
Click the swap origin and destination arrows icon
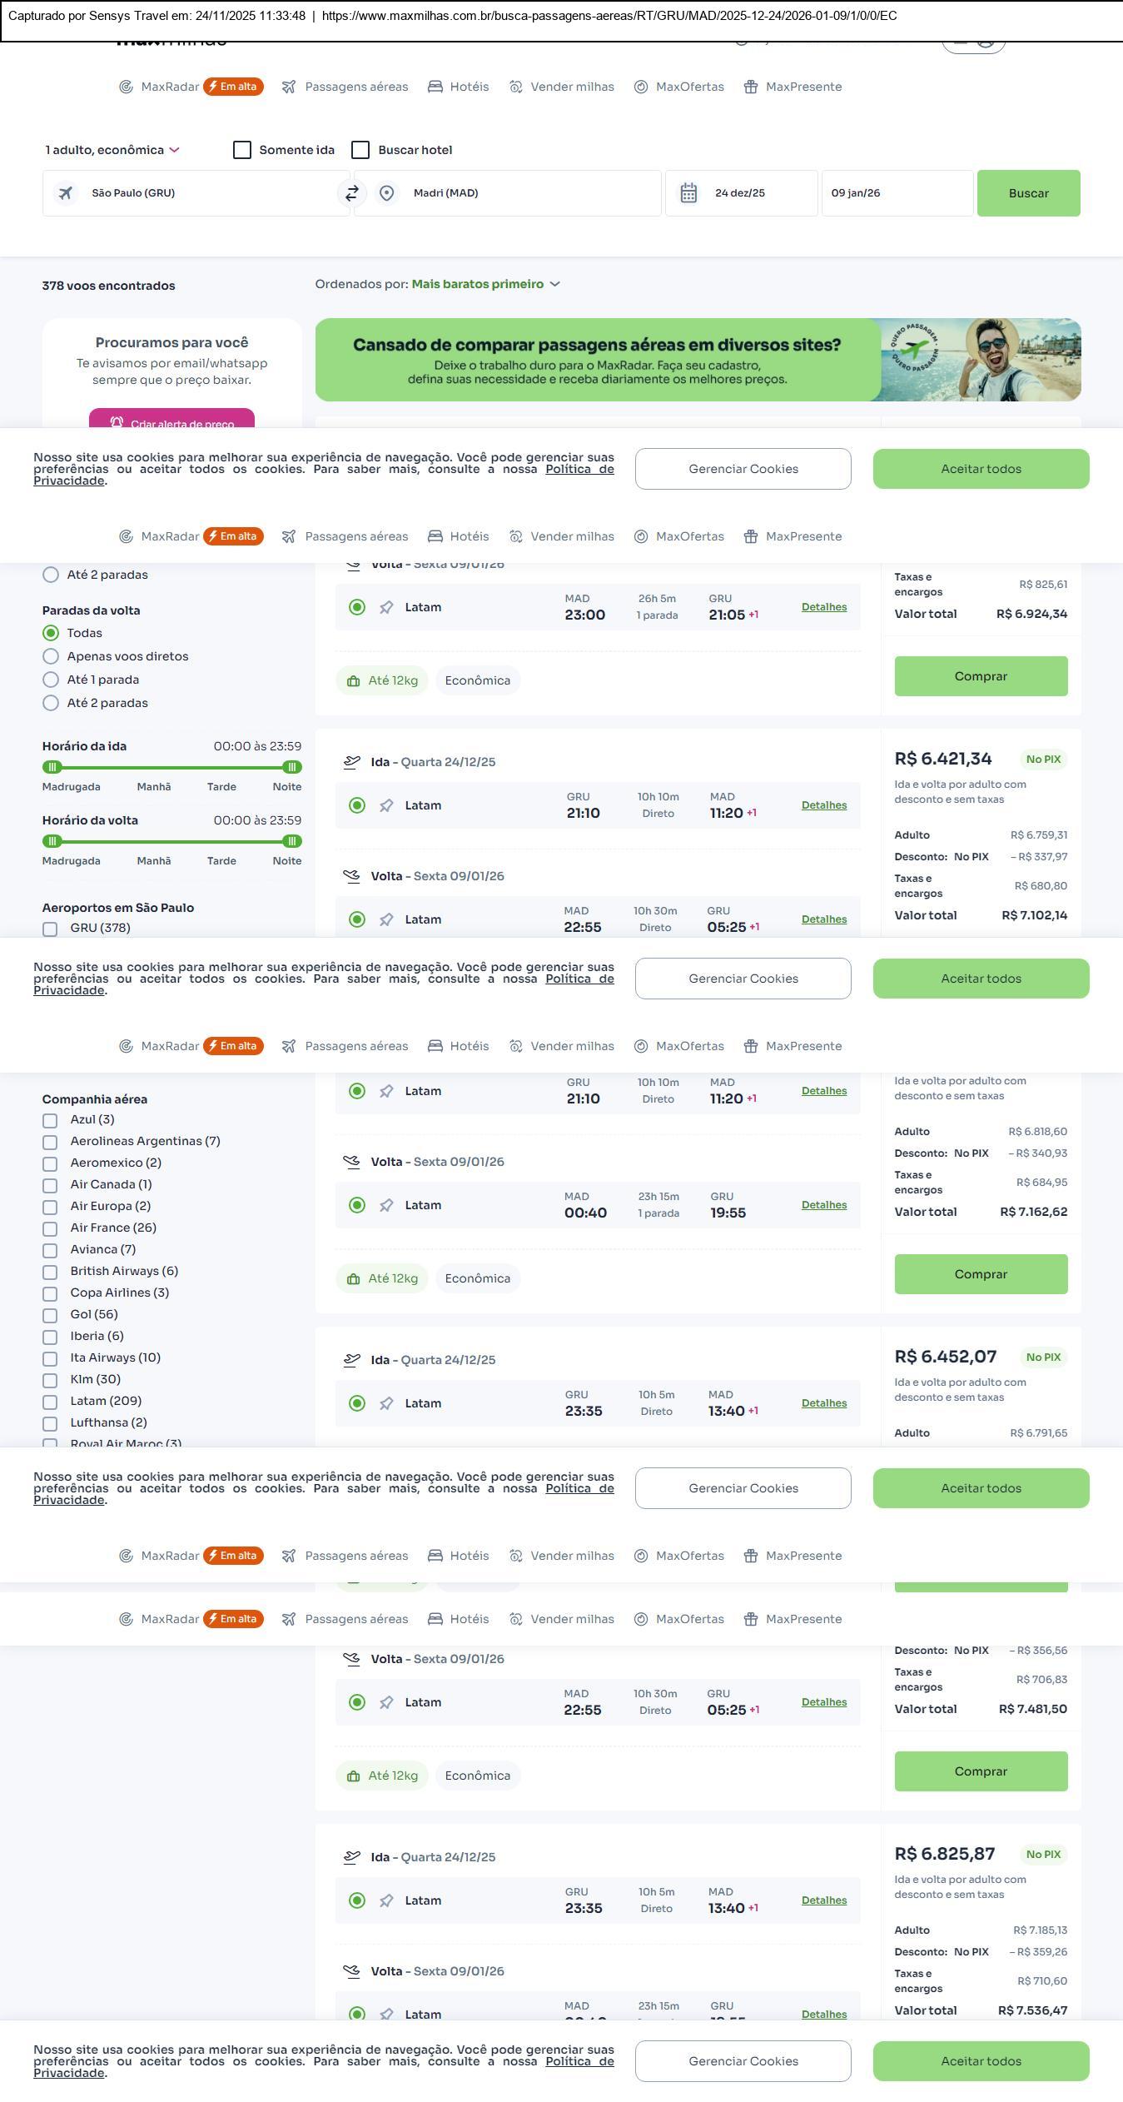tap(351, 193)
